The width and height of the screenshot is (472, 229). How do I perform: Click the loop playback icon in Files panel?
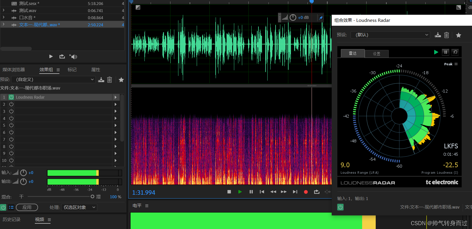click(62, 56)
